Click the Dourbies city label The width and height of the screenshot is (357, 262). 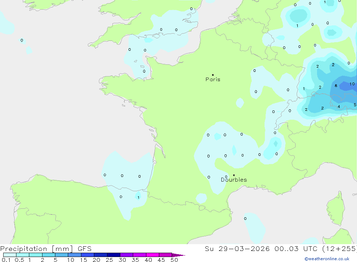click(234, 180)
